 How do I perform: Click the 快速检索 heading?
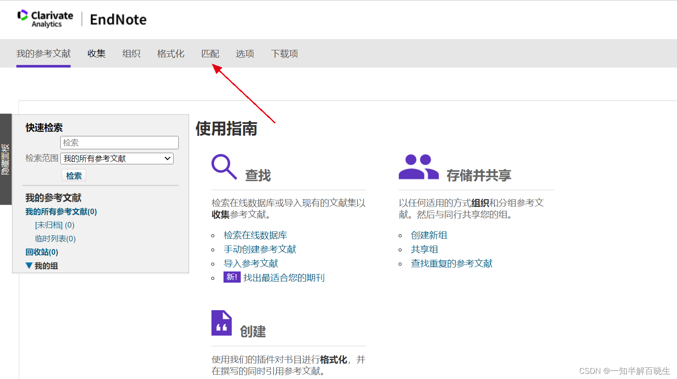click(44, 128)
